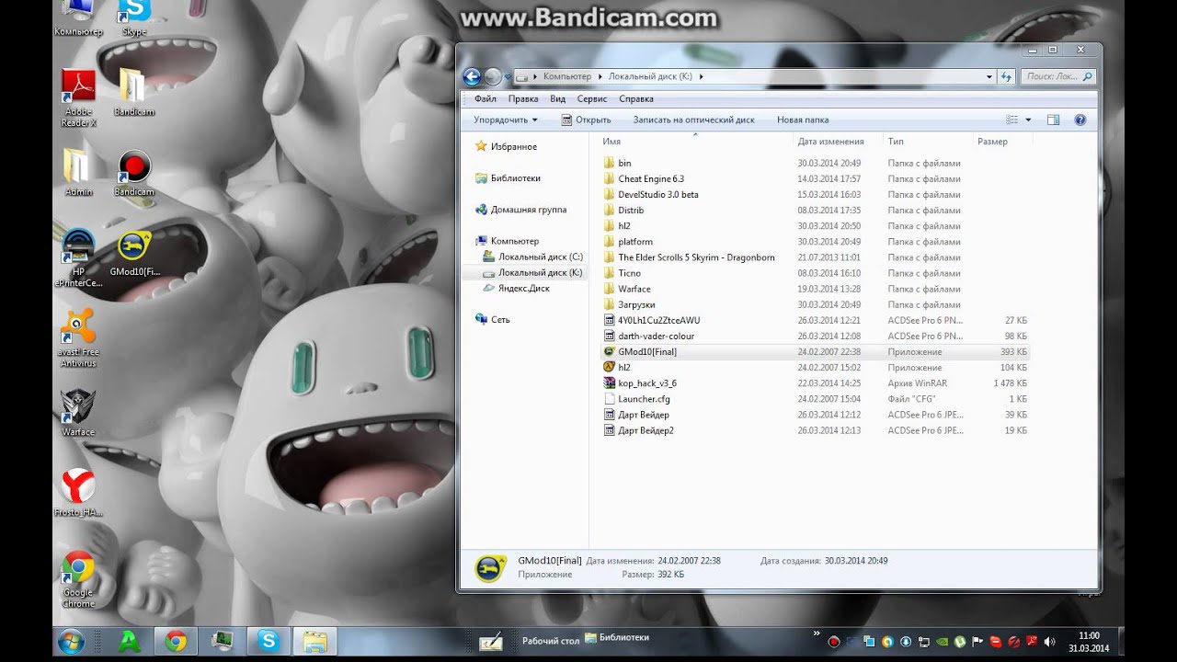
Task: Select The Elder Scrolls 5 Skyrim folder
Action: 696,257
